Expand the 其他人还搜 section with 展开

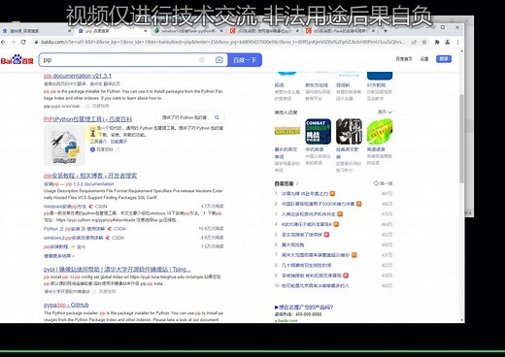click(x=385, y=112)
